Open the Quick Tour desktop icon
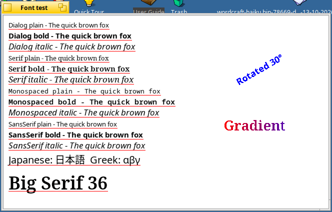 pyautogui.click(x=89, y=6)
